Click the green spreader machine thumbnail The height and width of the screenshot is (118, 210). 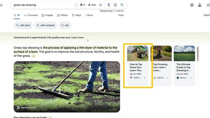click(x=138, y=53)
